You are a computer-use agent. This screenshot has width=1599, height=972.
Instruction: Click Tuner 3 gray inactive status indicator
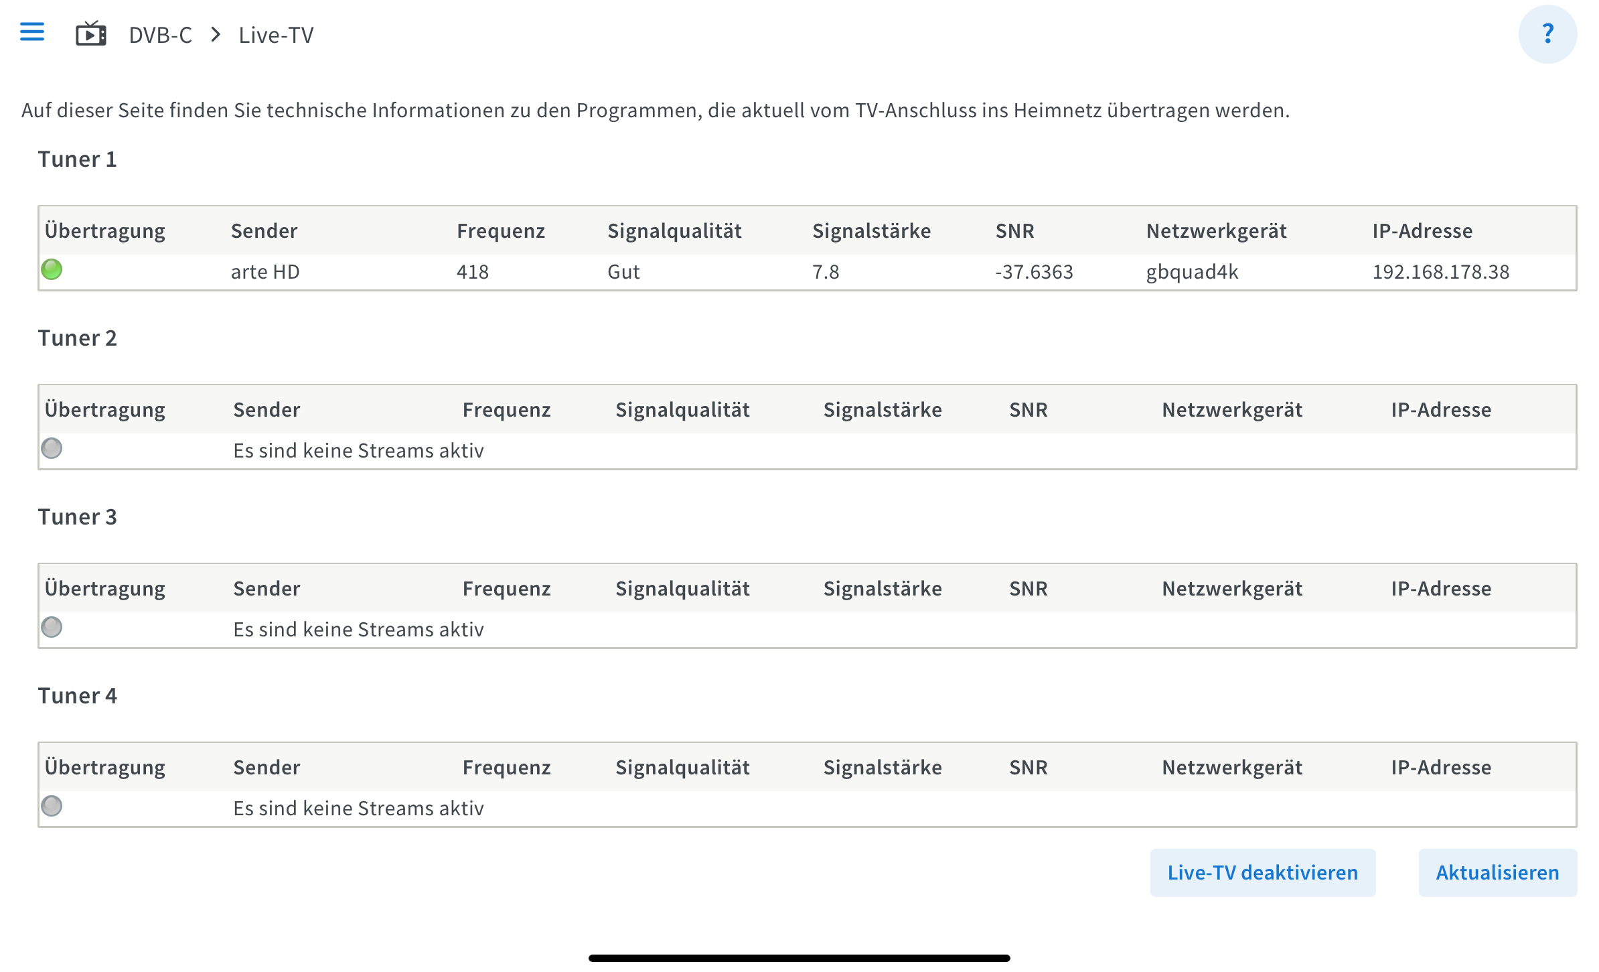tap(52, 628)
